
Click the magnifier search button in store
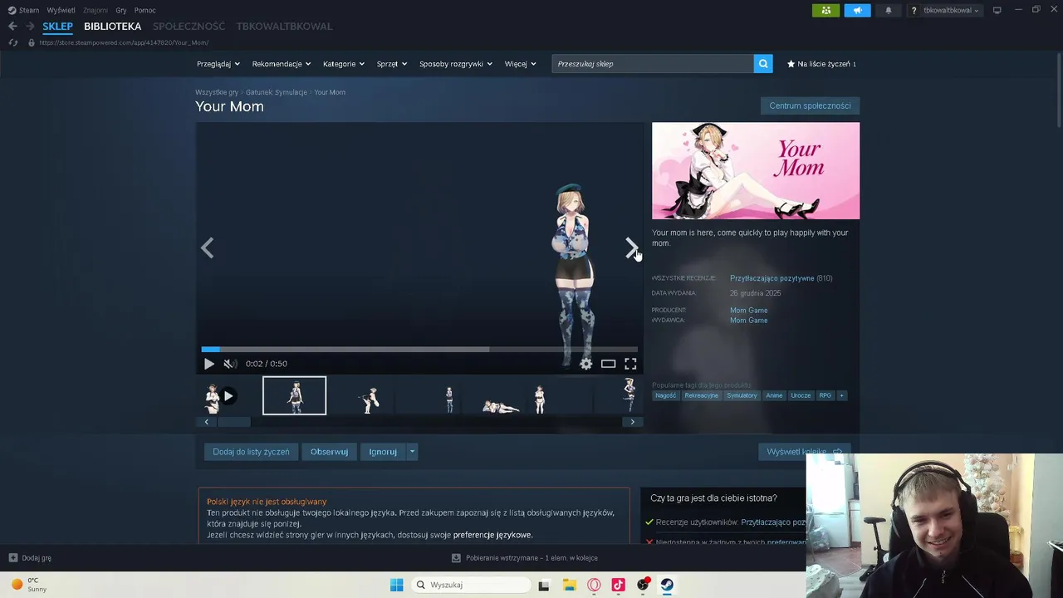[763, 64]
